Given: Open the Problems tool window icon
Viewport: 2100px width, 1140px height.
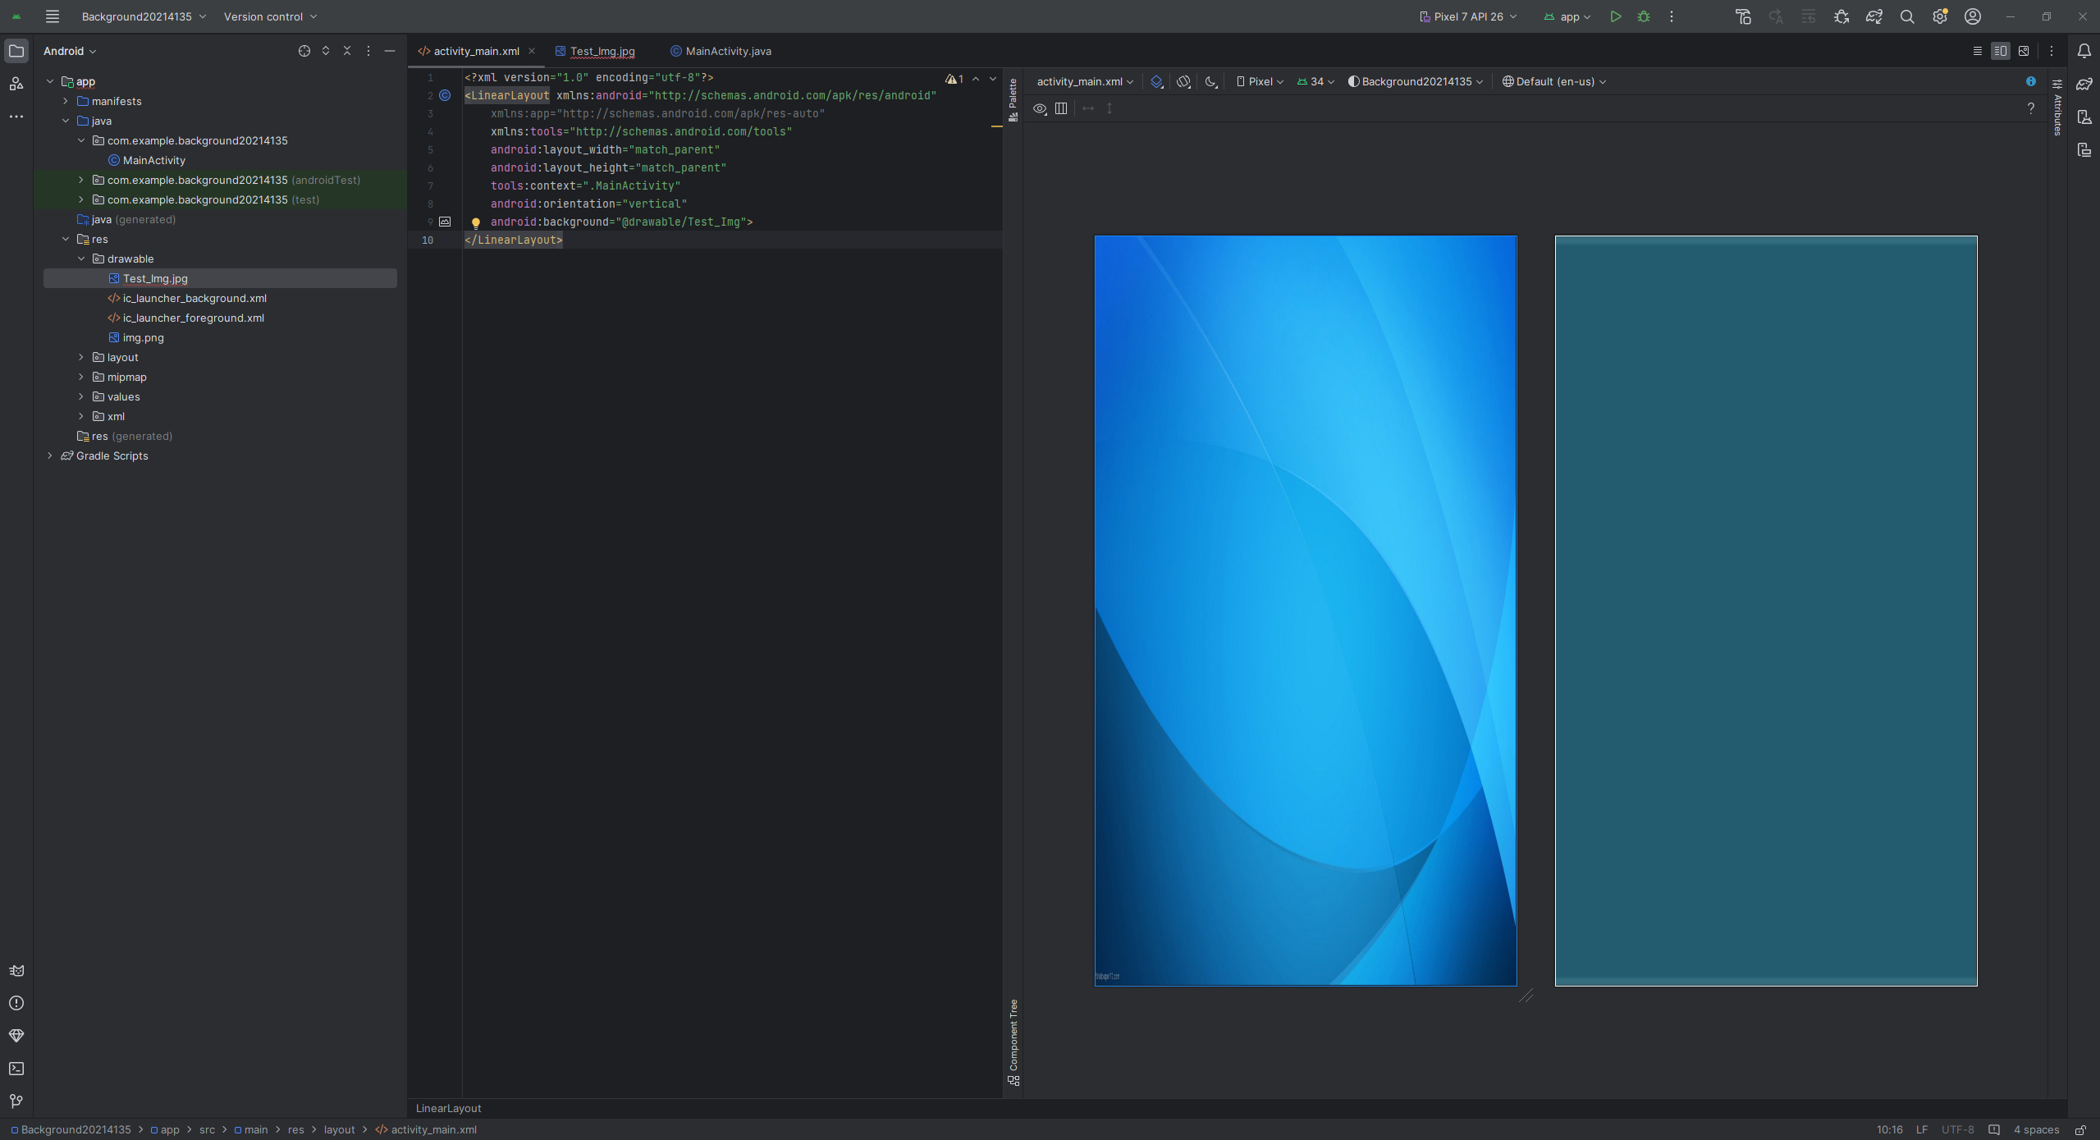Looking at the screenshot, I should pos(16,1003).
